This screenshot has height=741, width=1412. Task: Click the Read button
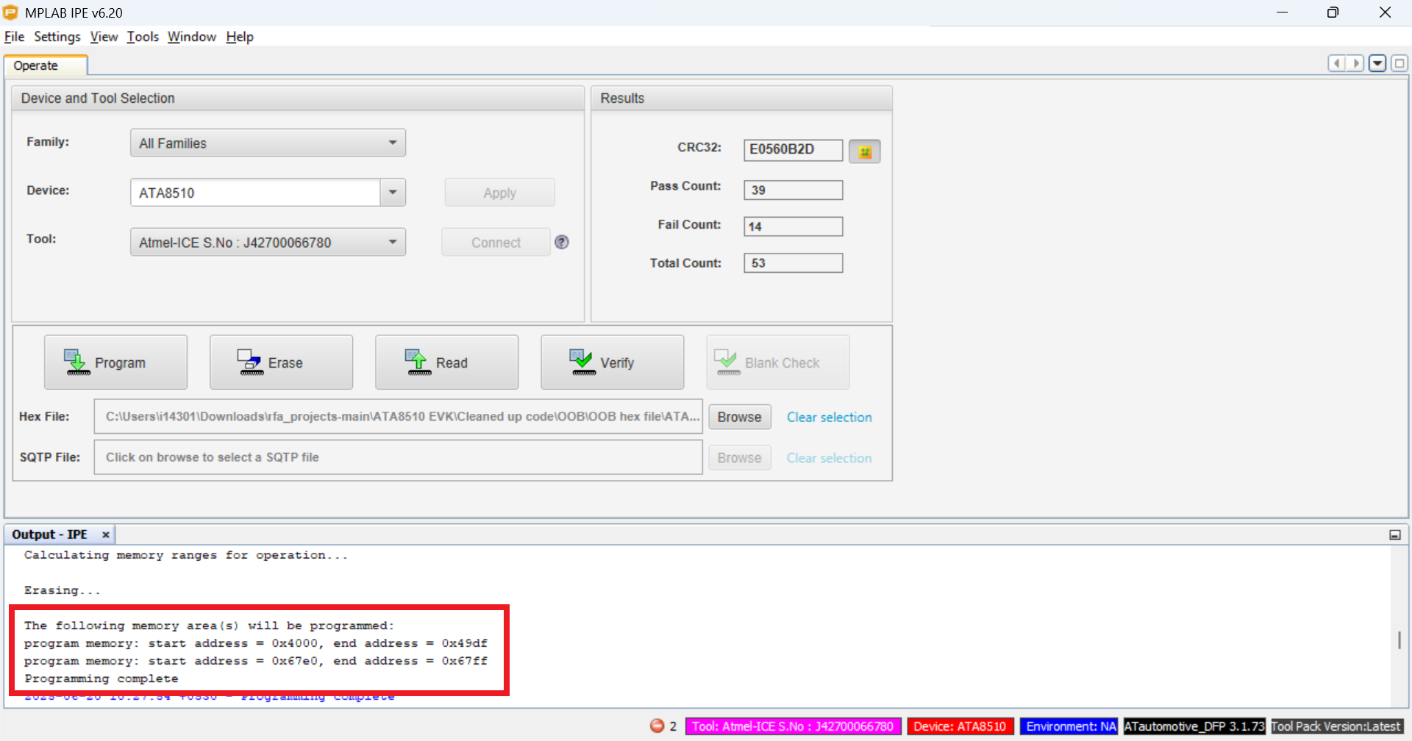pyautogui.click(x=446, y=362)
